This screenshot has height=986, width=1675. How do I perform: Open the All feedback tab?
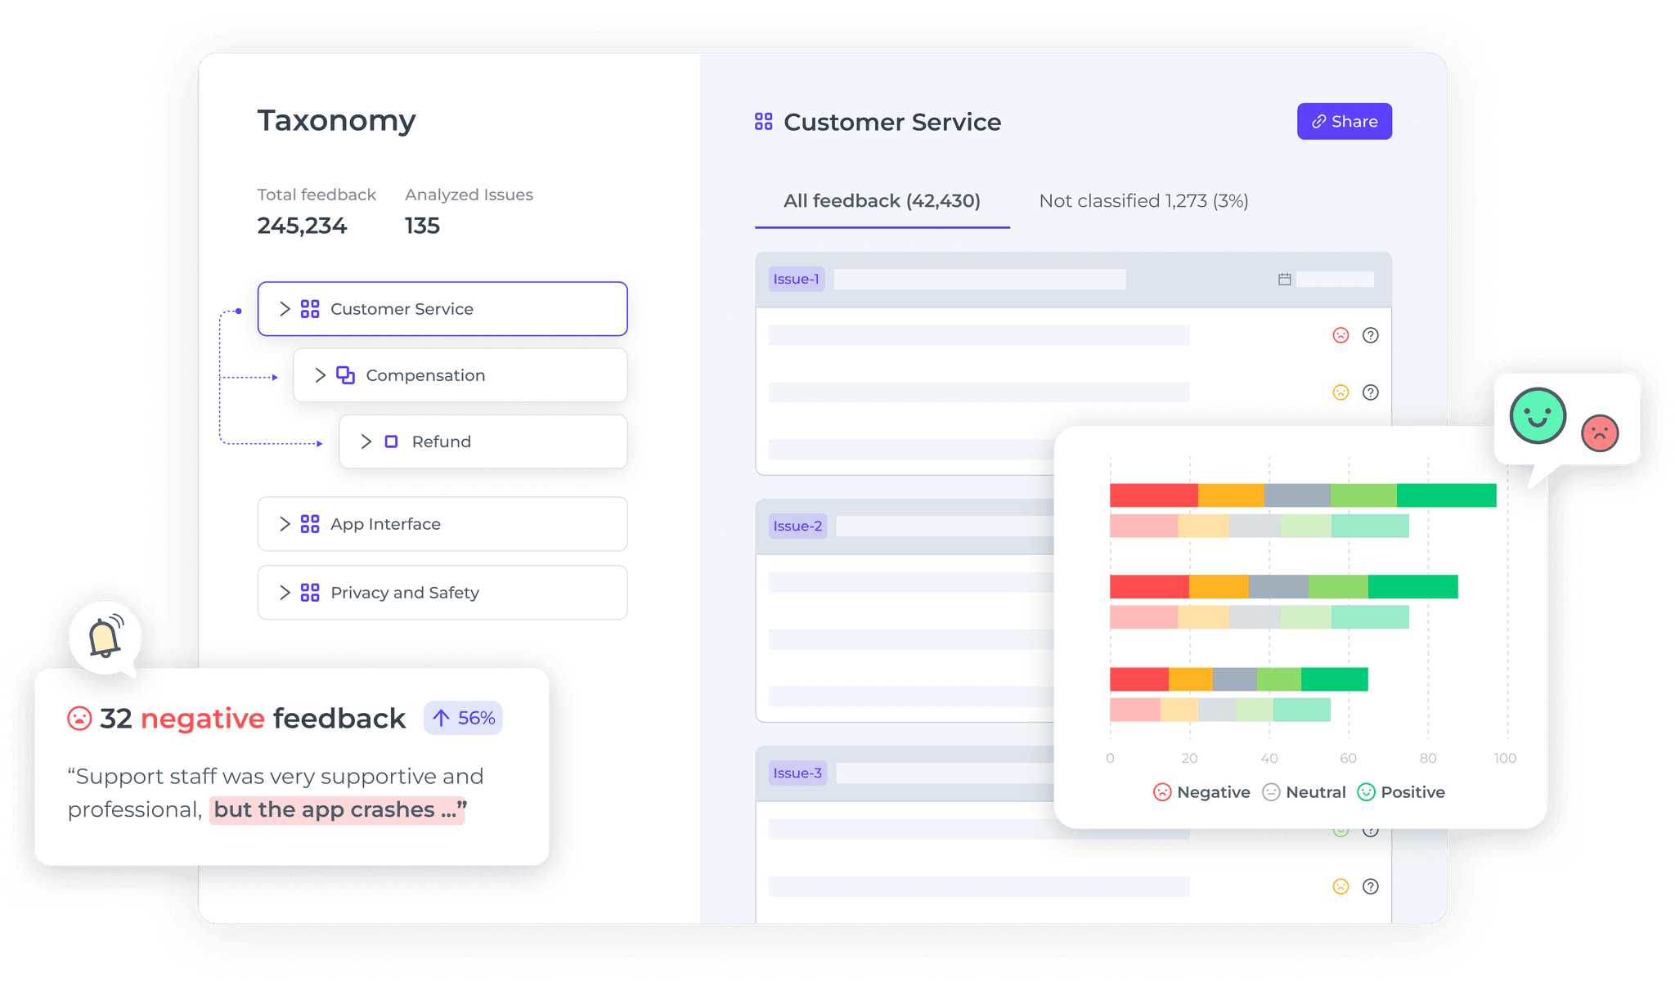(x=882, y=200)
